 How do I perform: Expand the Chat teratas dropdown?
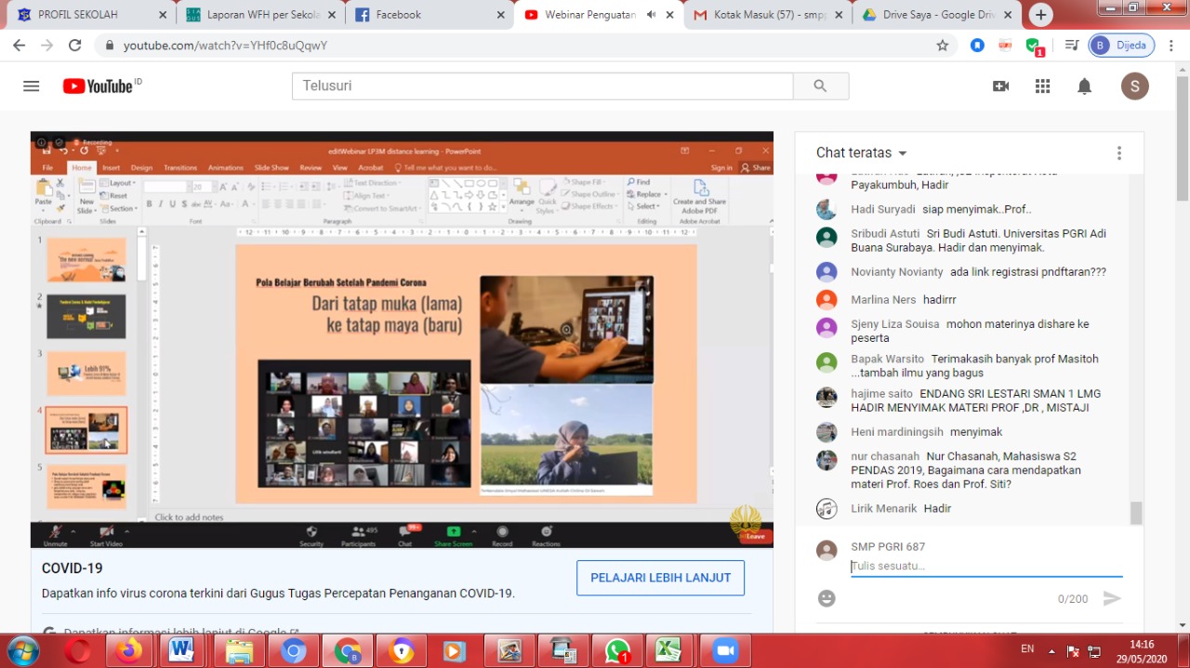[862, 152]
